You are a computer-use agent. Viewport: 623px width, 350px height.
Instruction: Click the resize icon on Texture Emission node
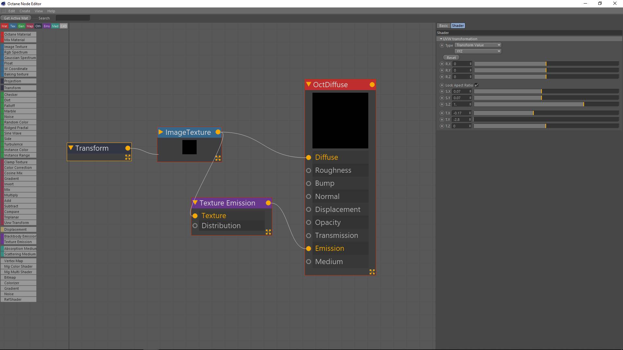(x=268, y=232)
